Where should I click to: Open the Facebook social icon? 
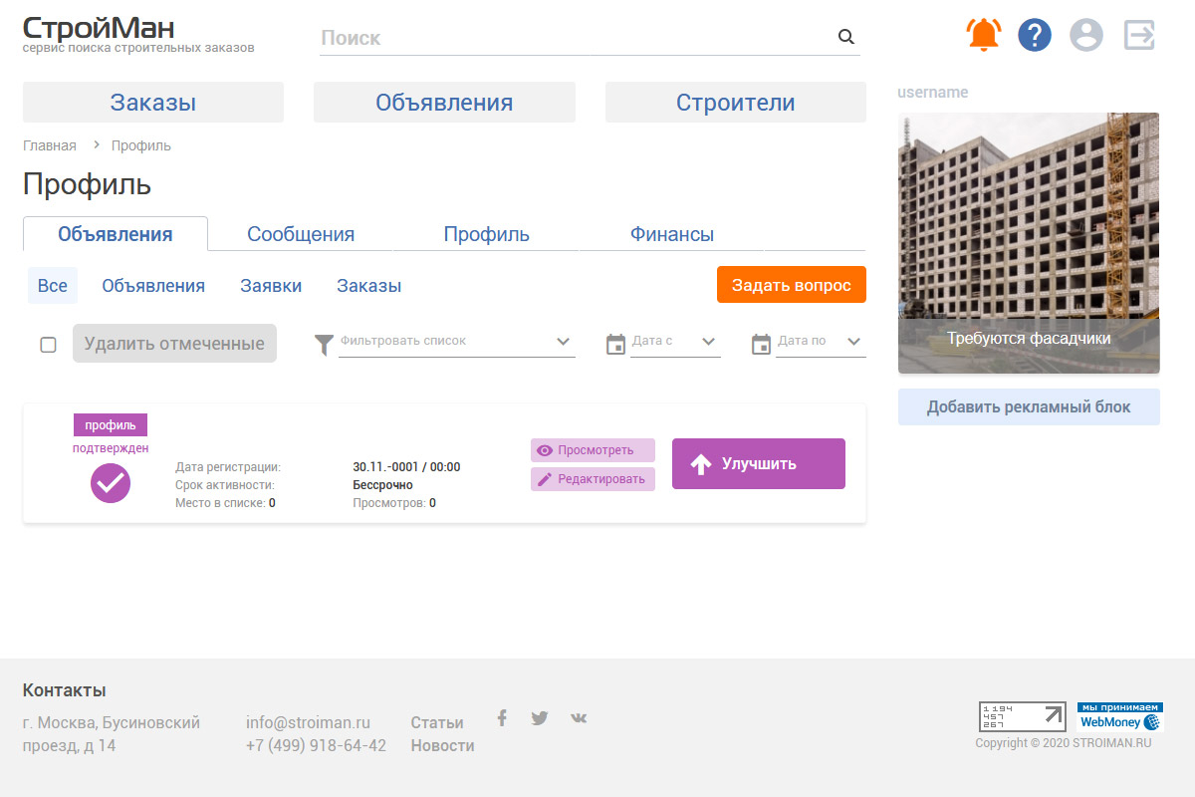coord(502,718)
